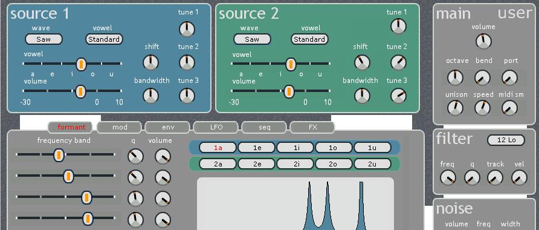Open the filter type 12 Lo selector
This screenshot has width=539, height=230.
coord(506,140)
